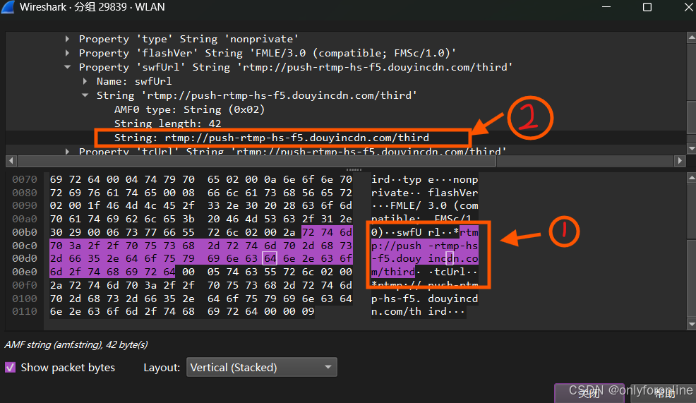Viewport: 696px width, 403px height.
Task: Click the Name: swfUrl text
Action: (x=134, y=82)
